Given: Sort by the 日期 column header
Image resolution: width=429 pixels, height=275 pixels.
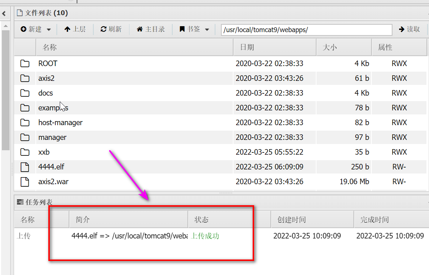Looking at the screenshot, I should point(275,47).
